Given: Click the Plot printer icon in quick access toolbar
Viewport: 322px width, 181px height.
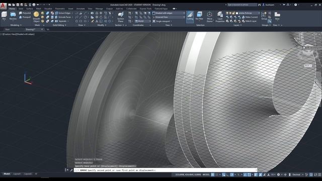Looking at the screenshot, I should 34,5.
